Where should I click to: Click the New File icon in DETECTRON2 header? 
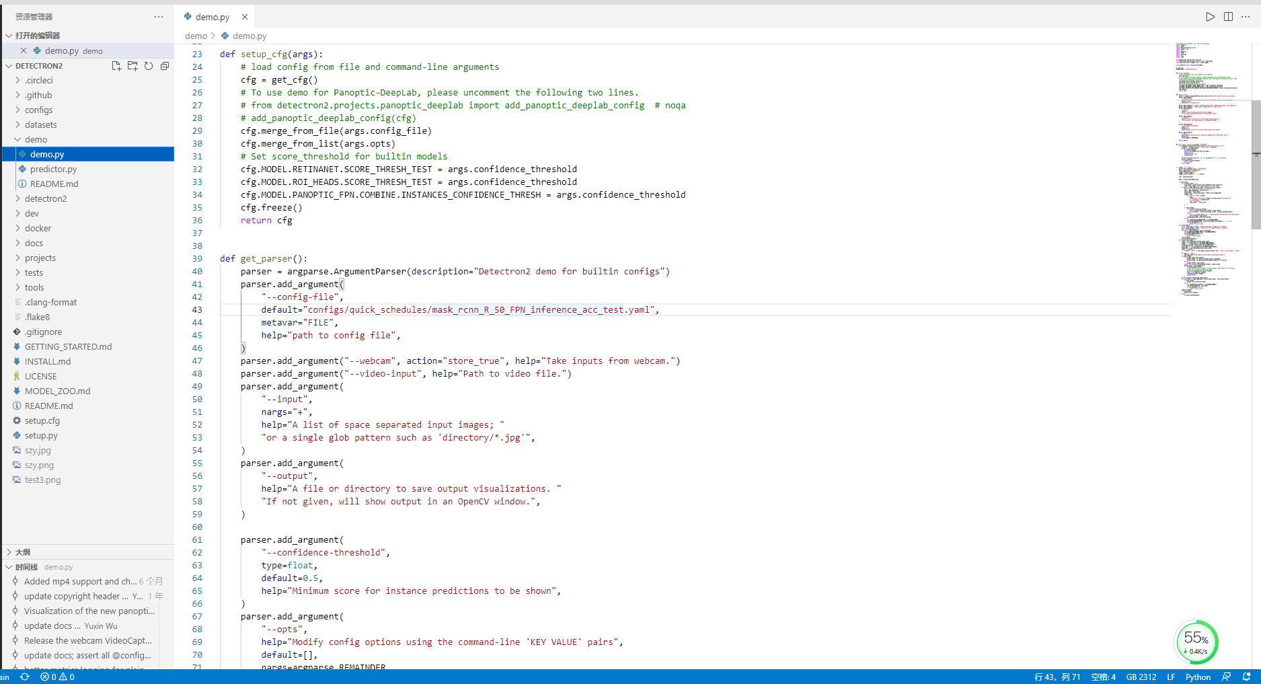(116, 66)
